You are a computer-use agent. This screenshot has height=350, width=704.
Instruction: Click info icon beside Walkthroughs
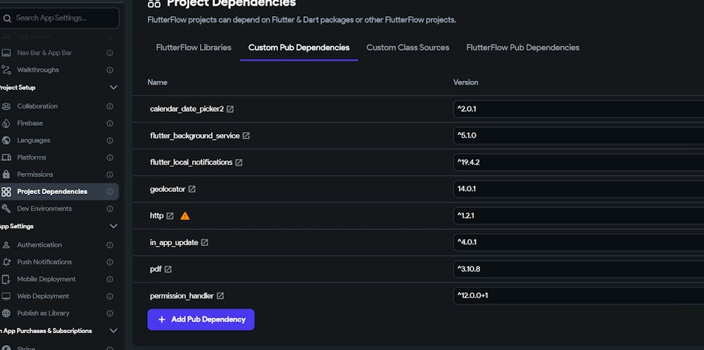click(x=110, y=70)
